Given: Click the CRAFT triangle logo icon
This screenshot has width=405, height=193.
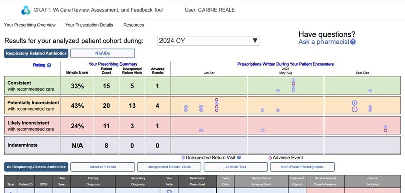Looking at the screenshot, I should (26, 10).
